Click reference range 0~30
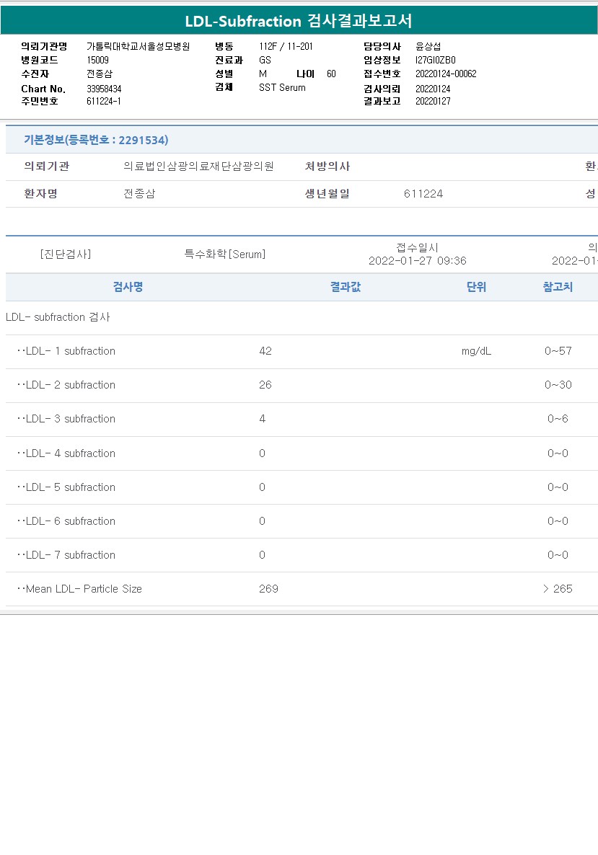Viewport: 598px width, 855px height. [x=558, y=385]
